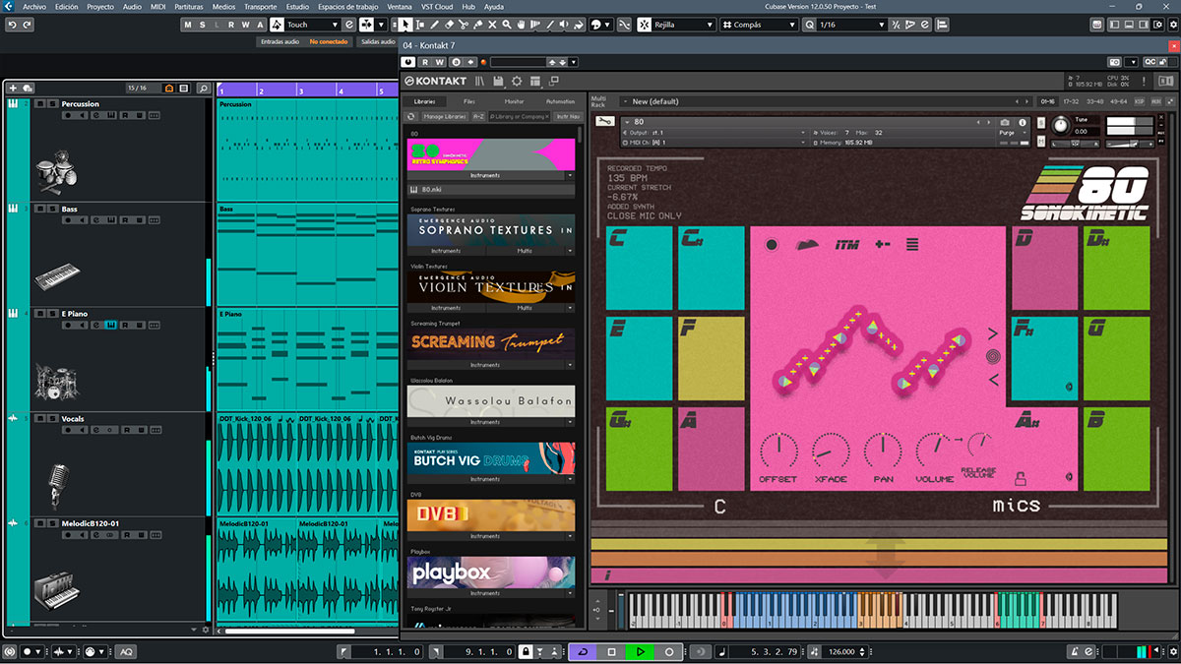Click the refresh libraries icon
Viewport: 1181px width, 664px height.
pyautogui.click(x=410, y=116)
